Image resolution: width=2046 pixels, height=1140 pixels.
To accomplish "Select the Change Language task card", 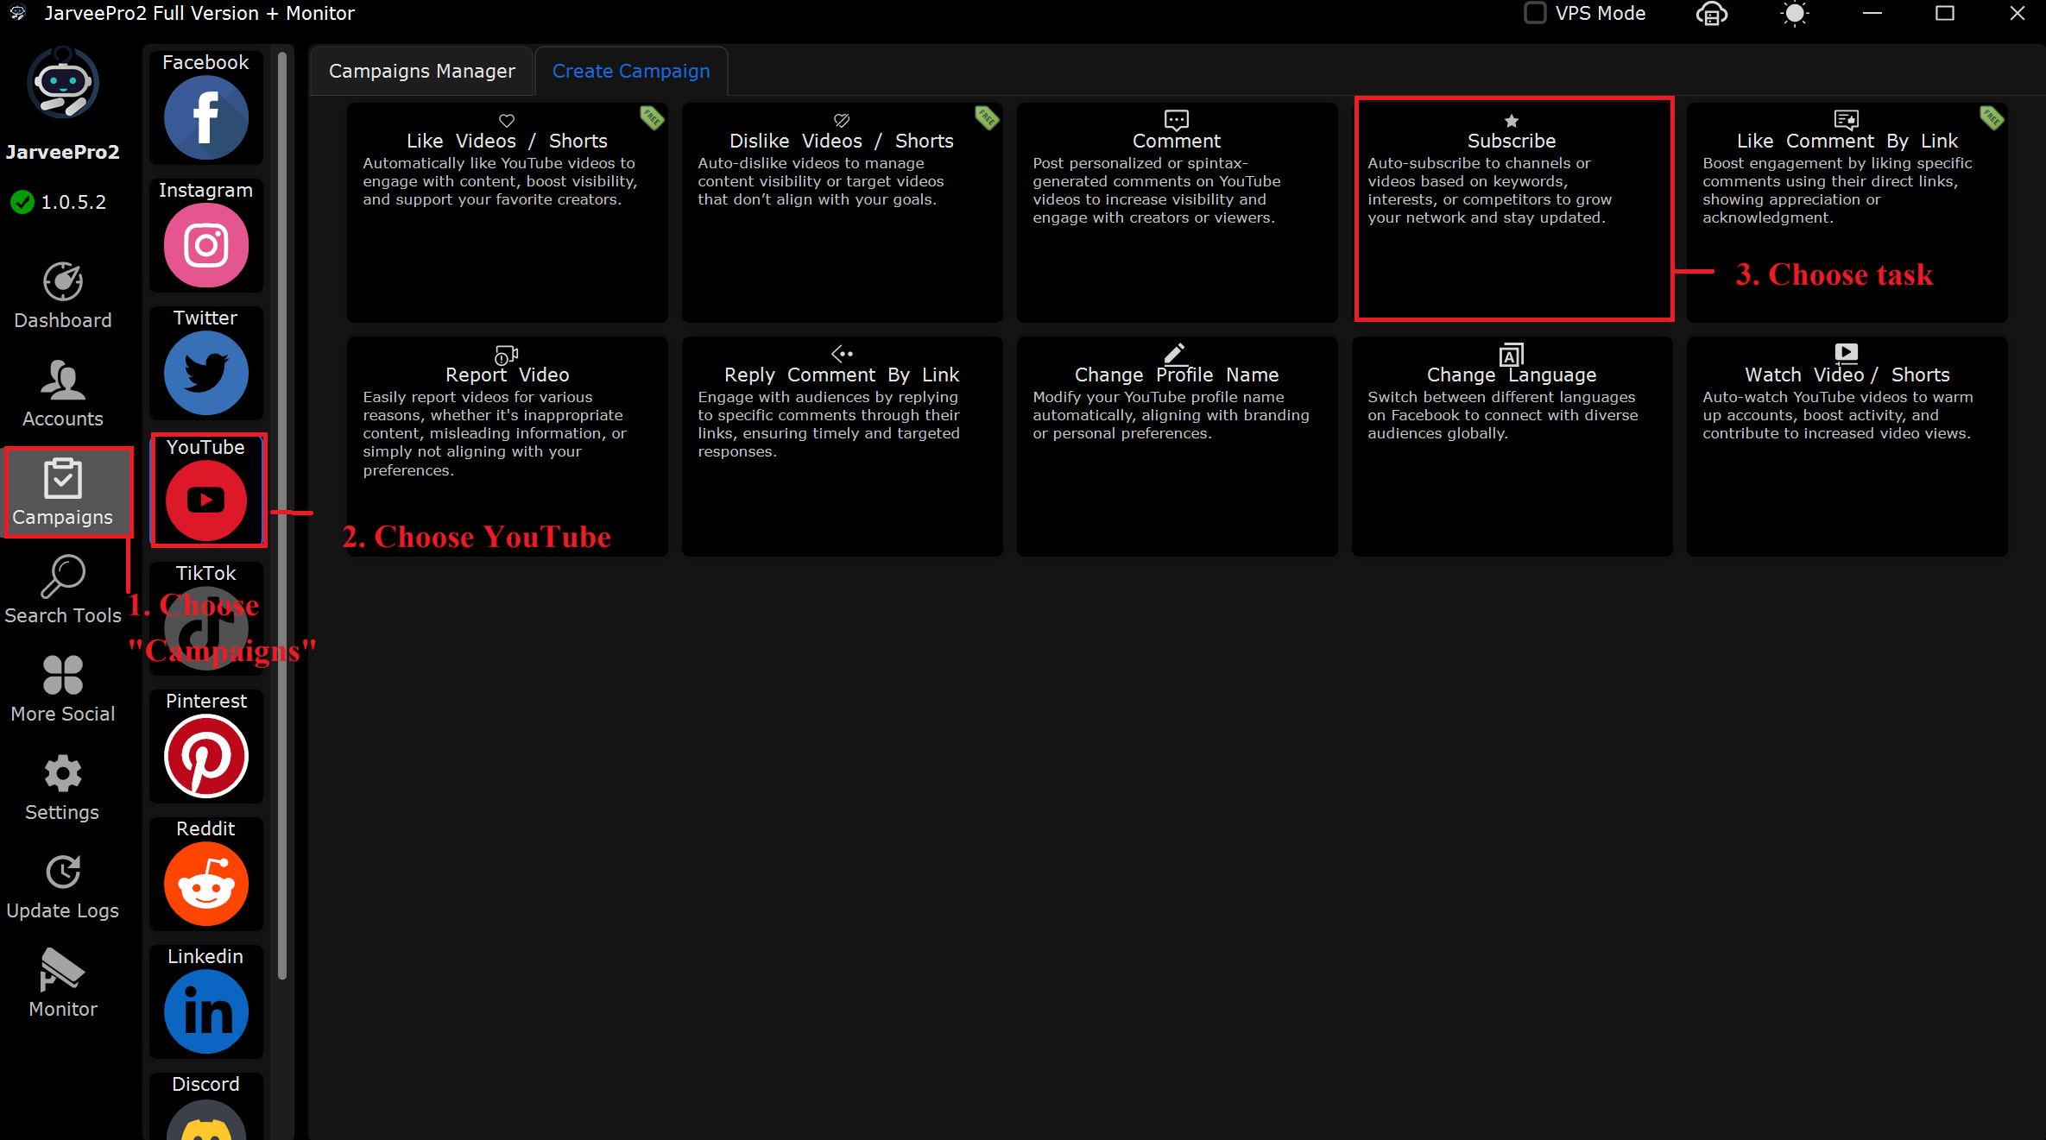I will pos(1512,446).
